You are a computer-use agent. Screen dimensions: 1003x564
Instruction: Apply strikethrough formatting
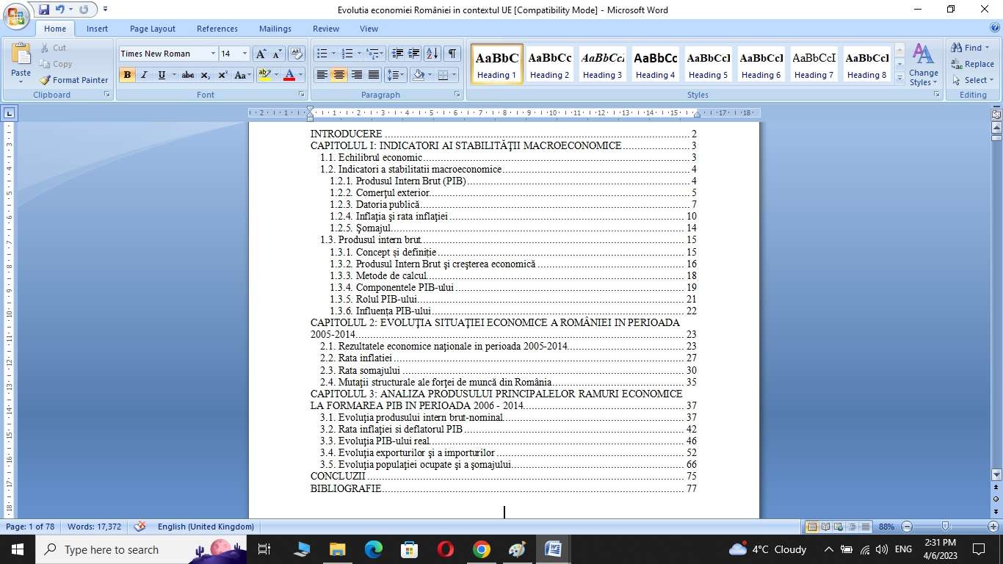188,75
